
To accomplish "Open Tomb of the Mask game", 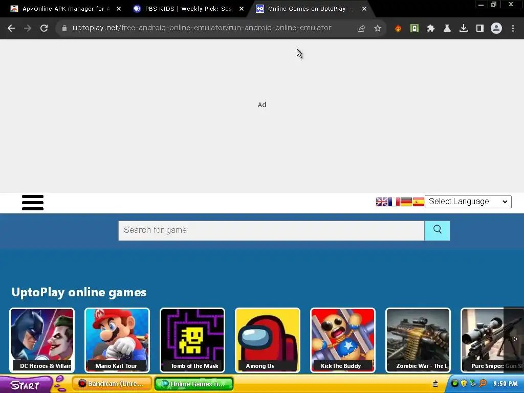I will coord(192,340).
